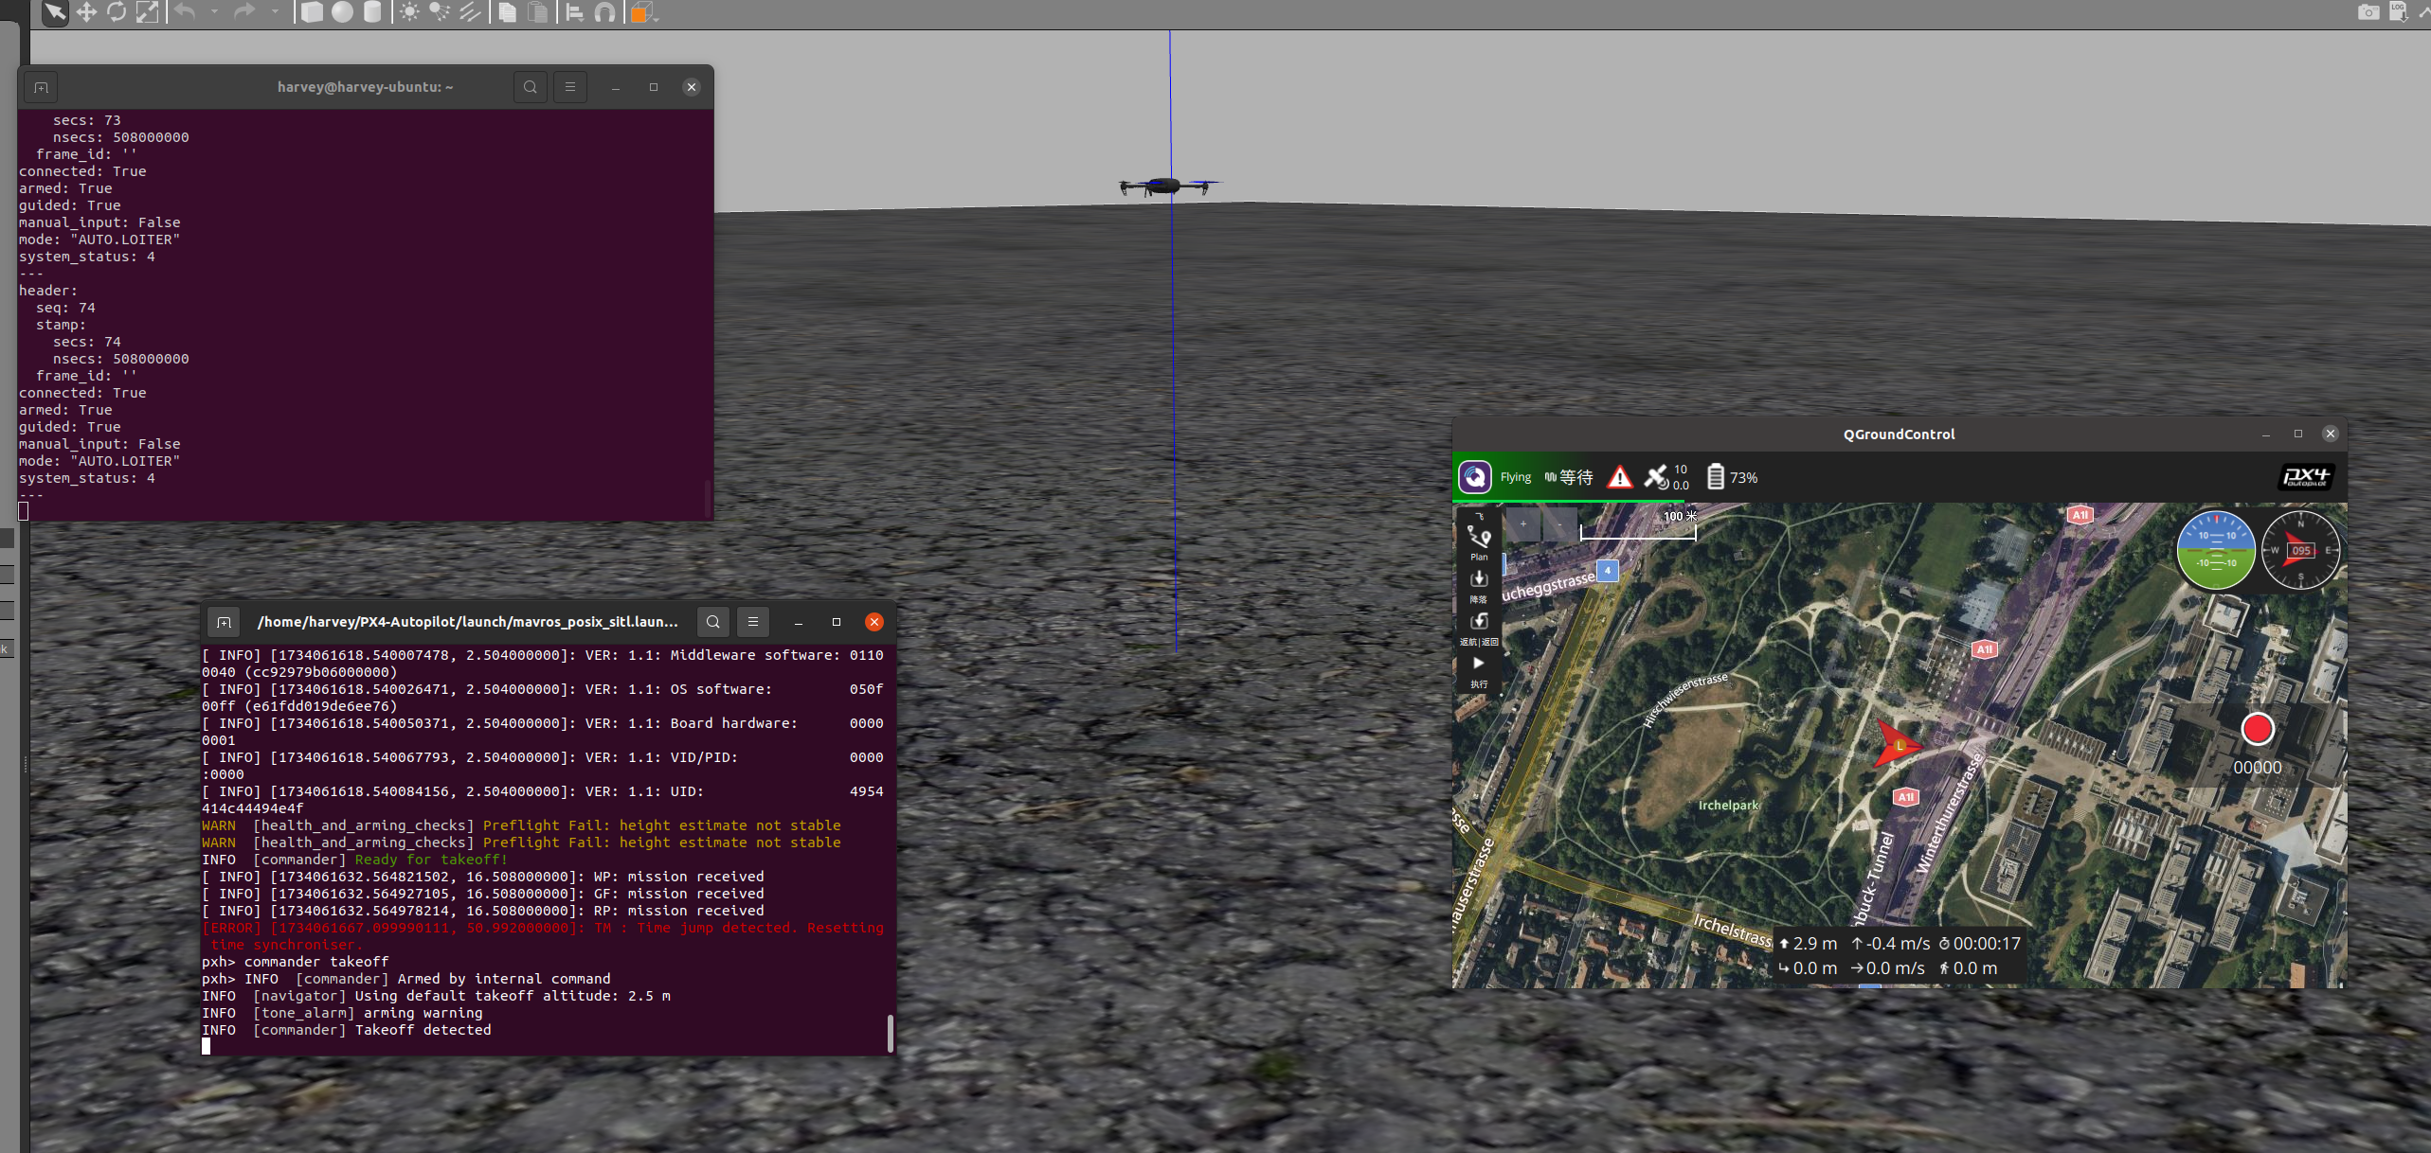Toggle the magnet Snap tool
Screen dimensions: 2431x1153
[604, 12]
